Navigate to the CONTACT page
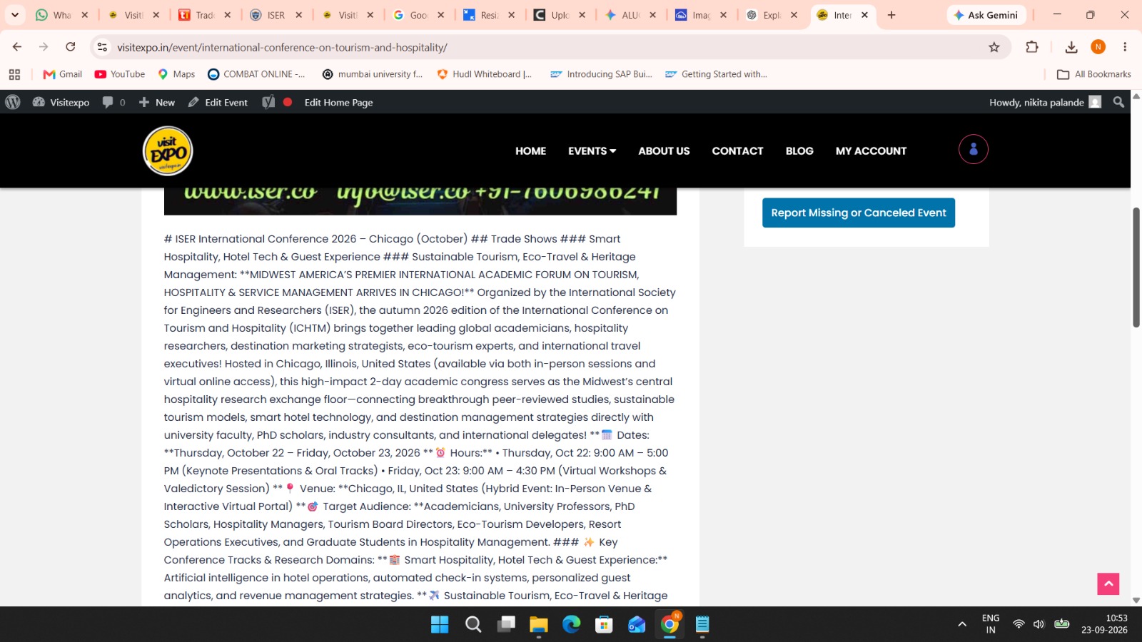The width and height of the screenshot is (1142, 642). (737, 151)
